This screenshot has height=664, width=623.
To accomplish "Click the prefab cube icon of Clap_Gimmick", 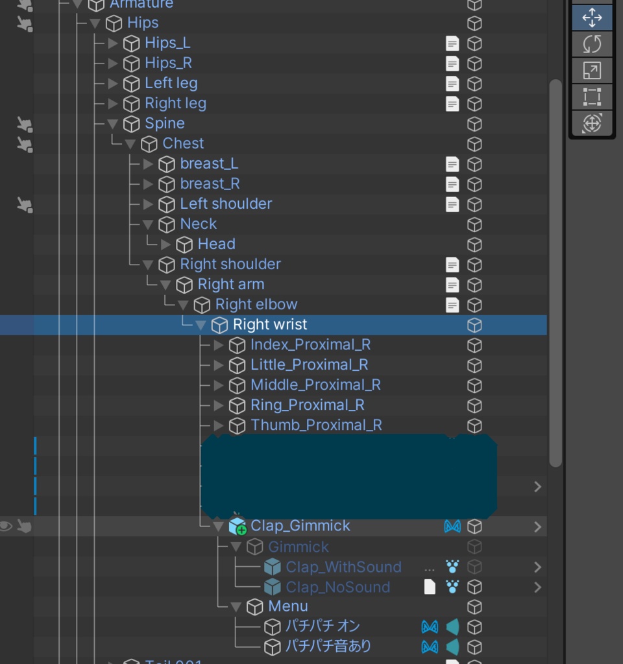I will coord(238,526).
